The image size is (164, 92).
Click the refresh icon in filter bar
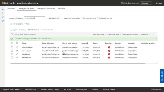tap(155, 34)
